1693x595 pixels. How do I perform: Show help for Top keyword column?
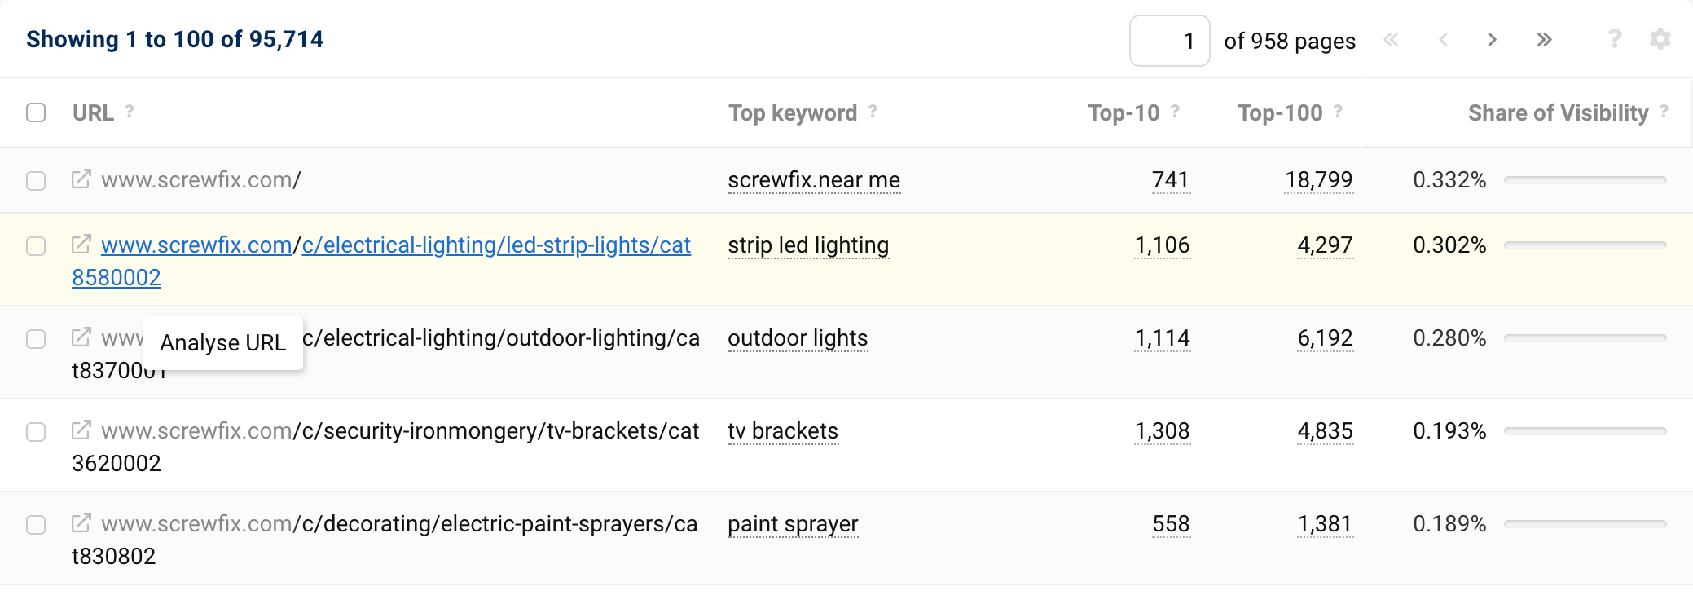coord(873,111)
